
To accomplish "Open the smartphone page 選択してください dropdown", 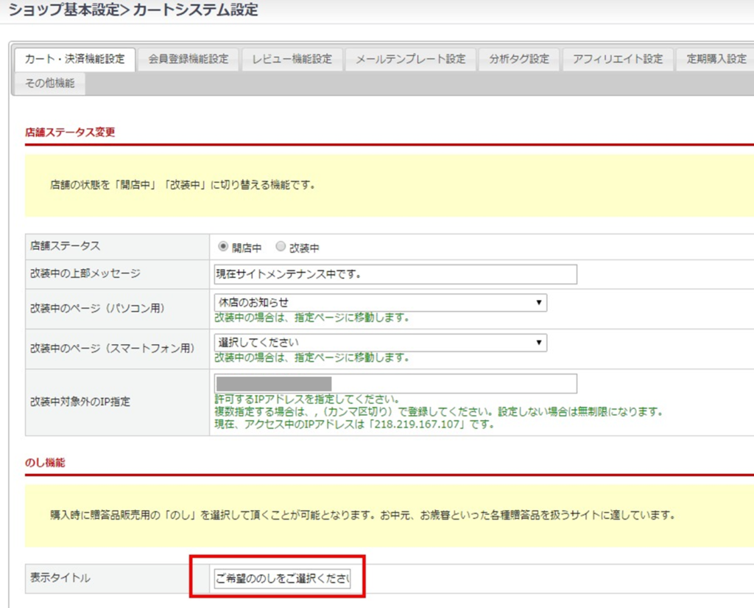I will tap(380, 343).
